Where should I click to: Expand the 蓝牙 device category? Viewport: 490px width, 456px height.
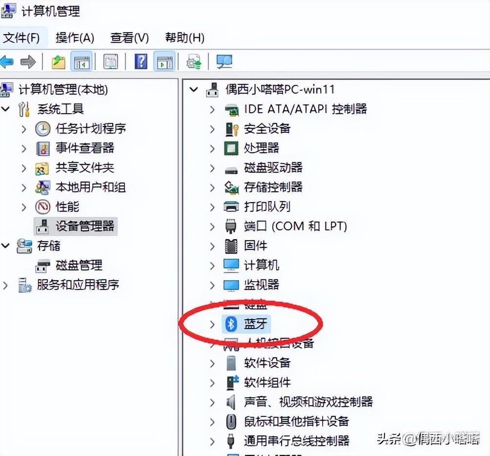(212, 324)
